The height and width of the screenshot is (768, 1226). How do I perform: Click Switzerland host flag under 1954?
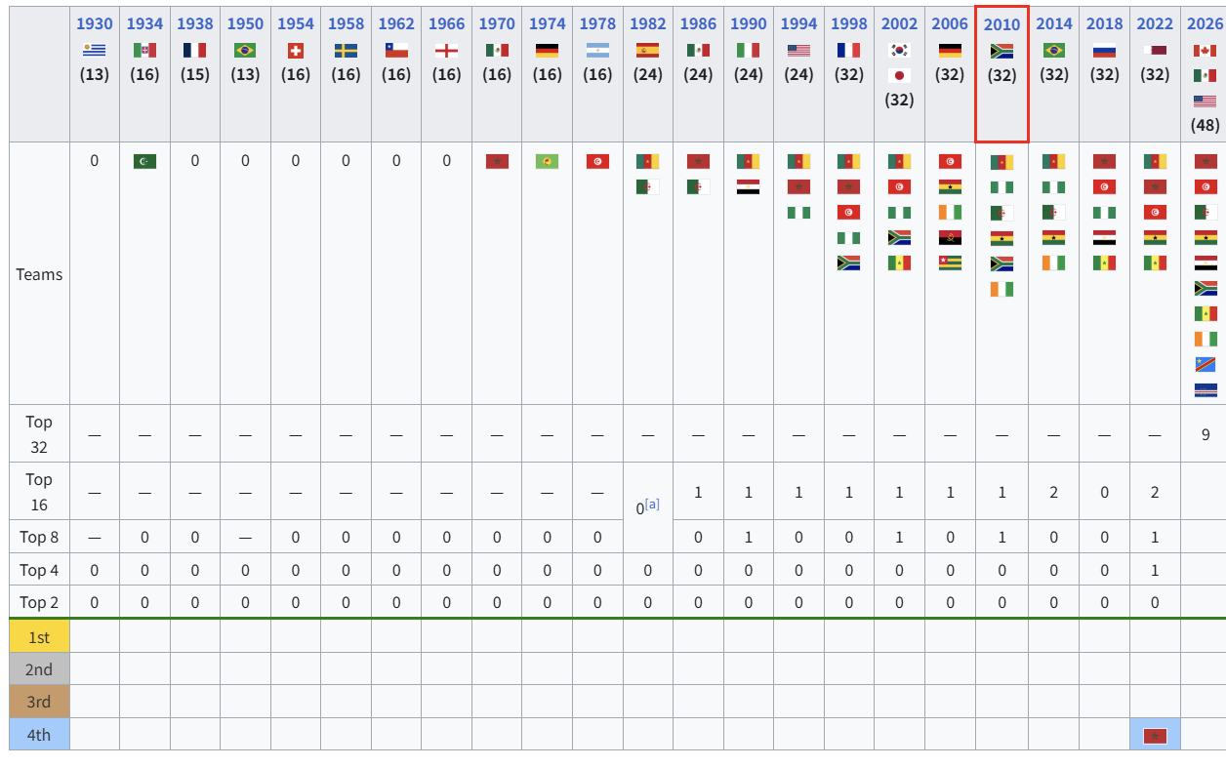pos(296,50)
